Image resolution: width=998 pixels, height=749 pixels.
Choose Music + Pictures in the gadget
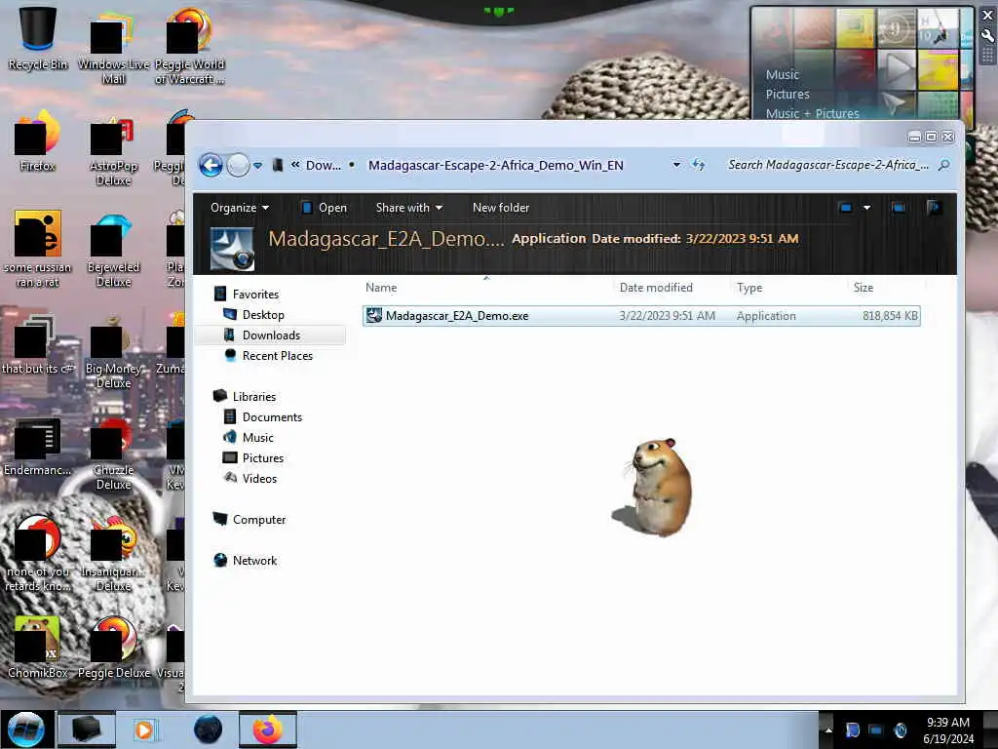812,113
